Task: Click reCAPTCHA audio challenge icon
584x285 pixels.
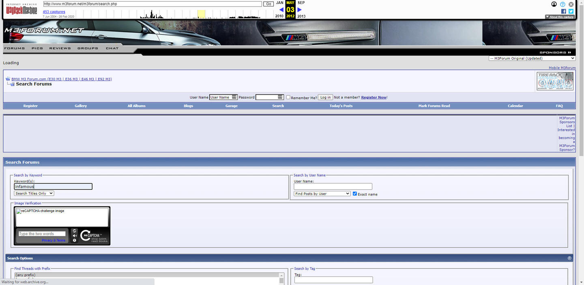Action: [x=74, y=236]
